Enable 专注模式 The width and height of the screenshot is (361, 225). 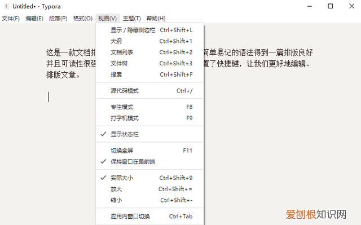tap(149, 107)
